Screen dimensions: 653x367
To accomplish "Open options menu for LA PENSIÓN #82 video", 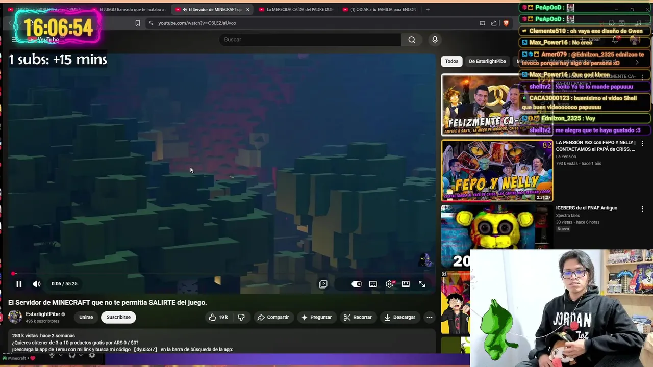I will click(x=642, y=144).
